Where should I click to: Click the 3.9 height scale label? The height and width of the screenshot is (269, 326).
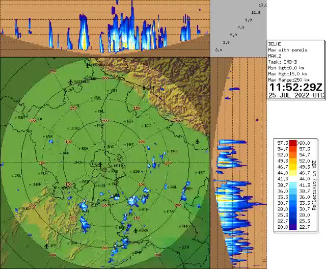tap(226, 42)
